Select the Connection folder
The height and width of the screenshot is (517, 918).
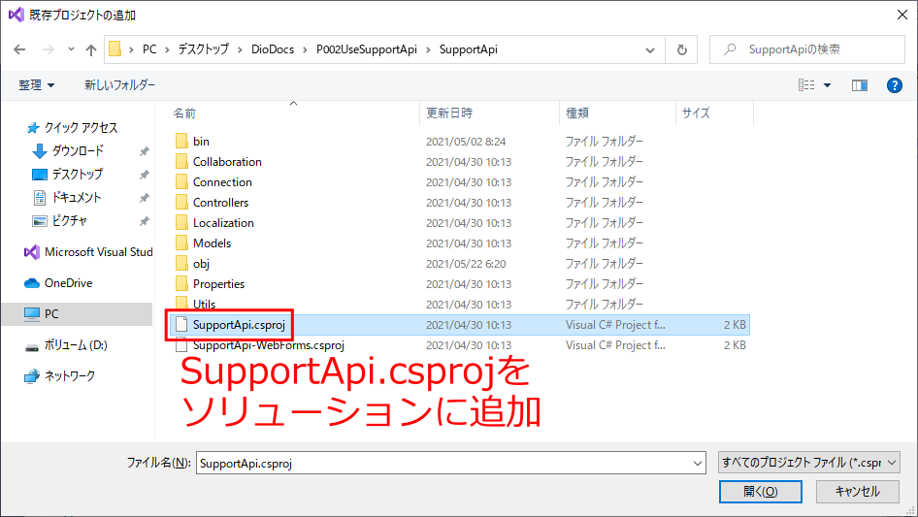pyautogui.click(x=222, y=182)
